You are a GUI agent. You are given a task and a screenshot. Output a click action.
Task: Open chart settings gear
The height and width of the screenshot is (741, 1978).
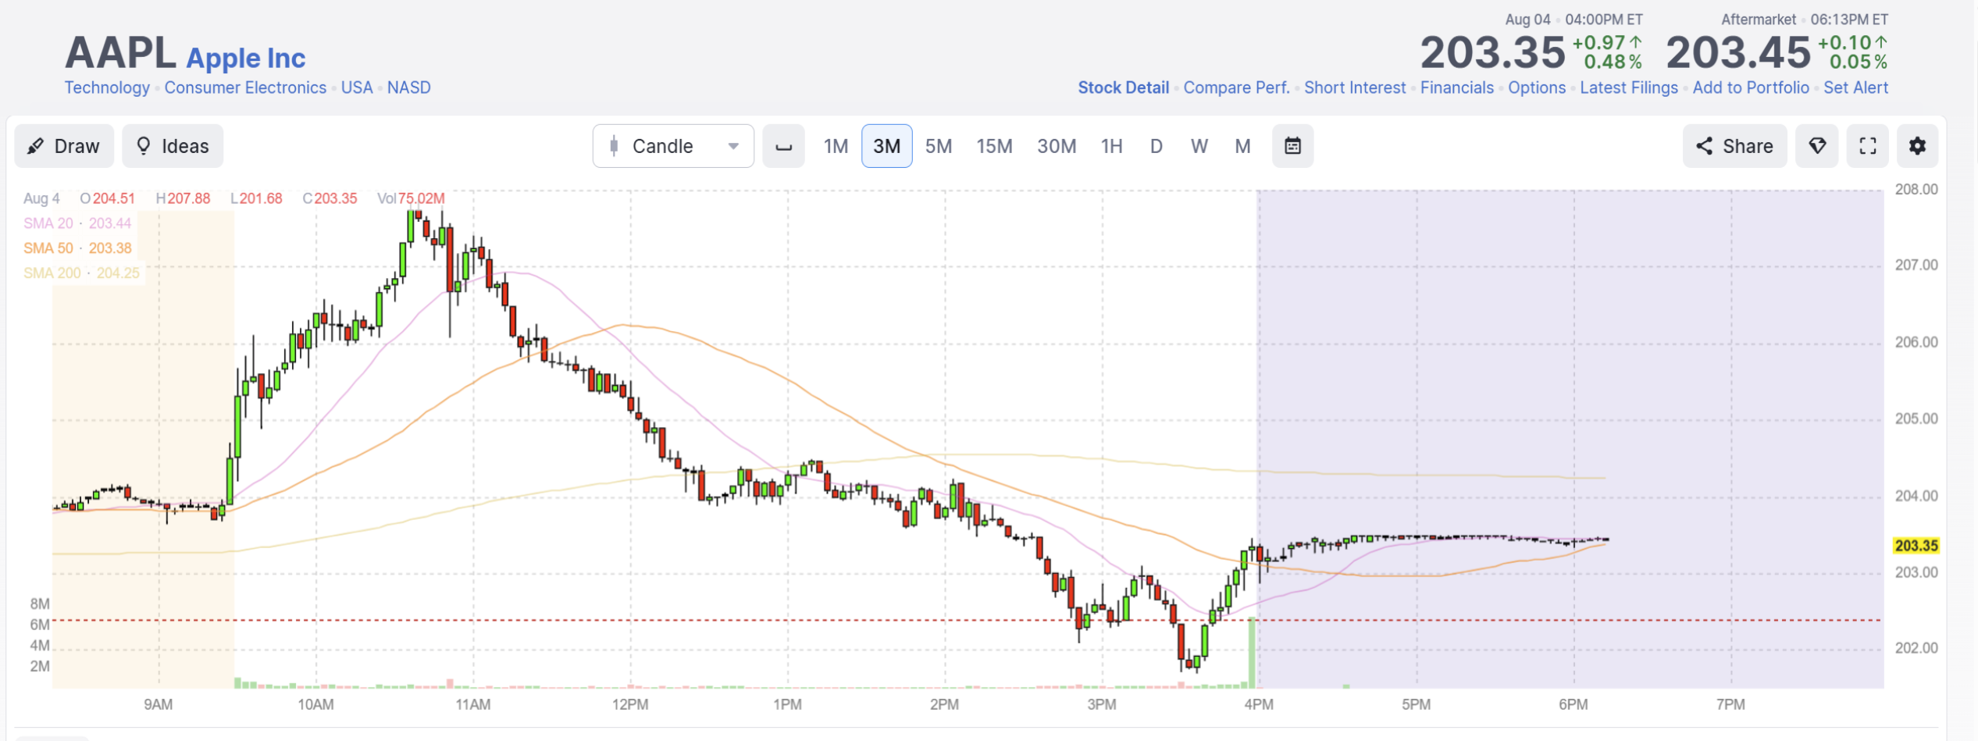pos(1917,146)
